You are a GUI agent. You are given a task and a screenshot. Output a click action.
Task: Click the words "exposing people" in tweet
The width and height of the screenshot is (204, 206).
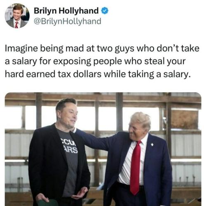tap(88, 61)
